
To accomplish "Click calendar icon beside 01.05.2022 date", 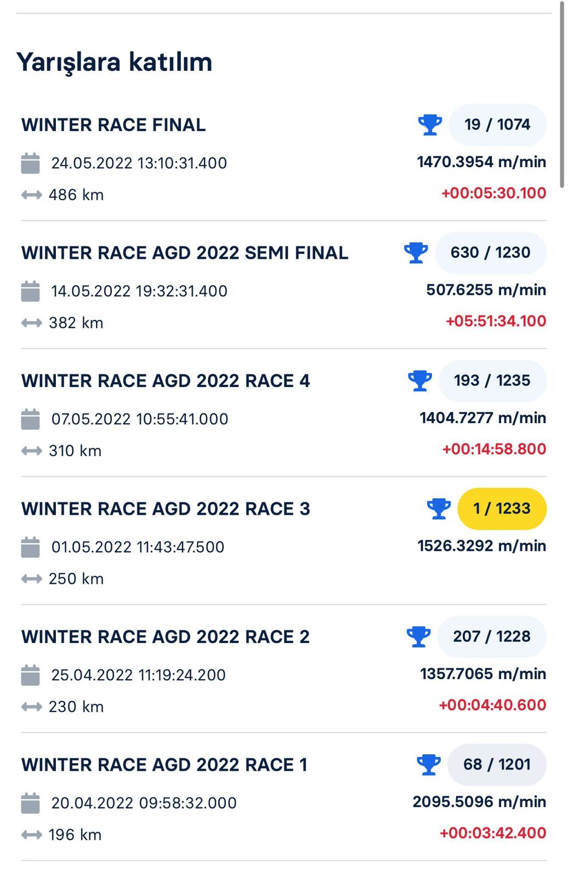I will [31, 547].
